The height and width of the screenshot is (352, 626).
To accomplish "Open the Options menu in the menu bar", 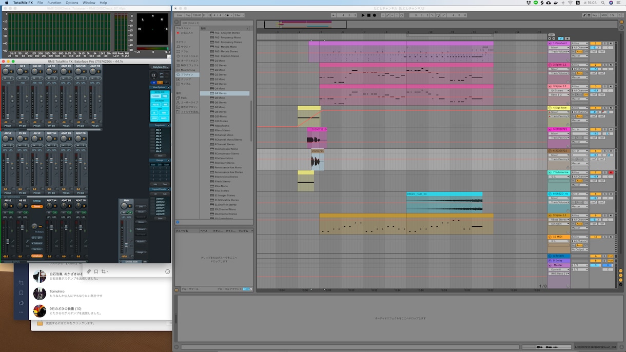I will [x=72, y=3].
